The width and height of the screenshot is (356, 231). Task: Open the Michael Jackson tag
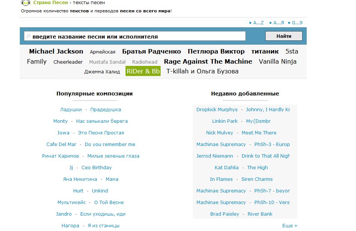coord(56,51)
